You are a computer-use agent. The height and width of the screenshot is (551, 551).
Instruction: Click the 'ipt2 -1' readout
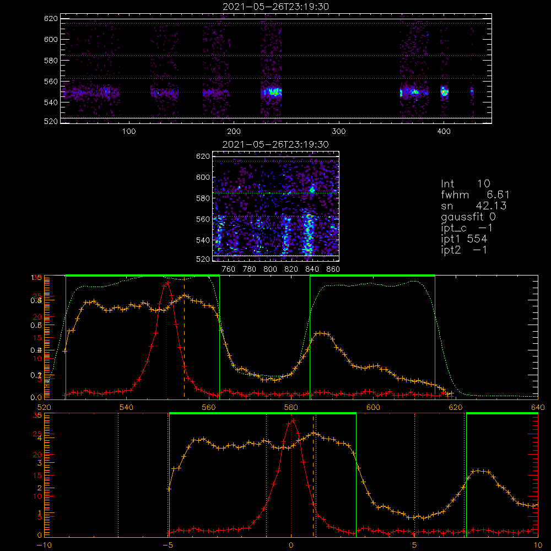coord(464,250)
